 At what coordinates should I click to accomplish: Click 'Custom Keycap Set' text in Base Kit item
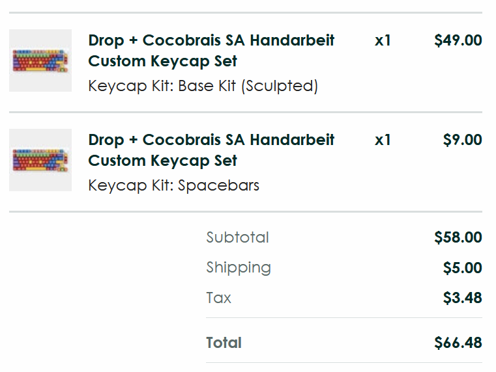[x=162, y=62]
